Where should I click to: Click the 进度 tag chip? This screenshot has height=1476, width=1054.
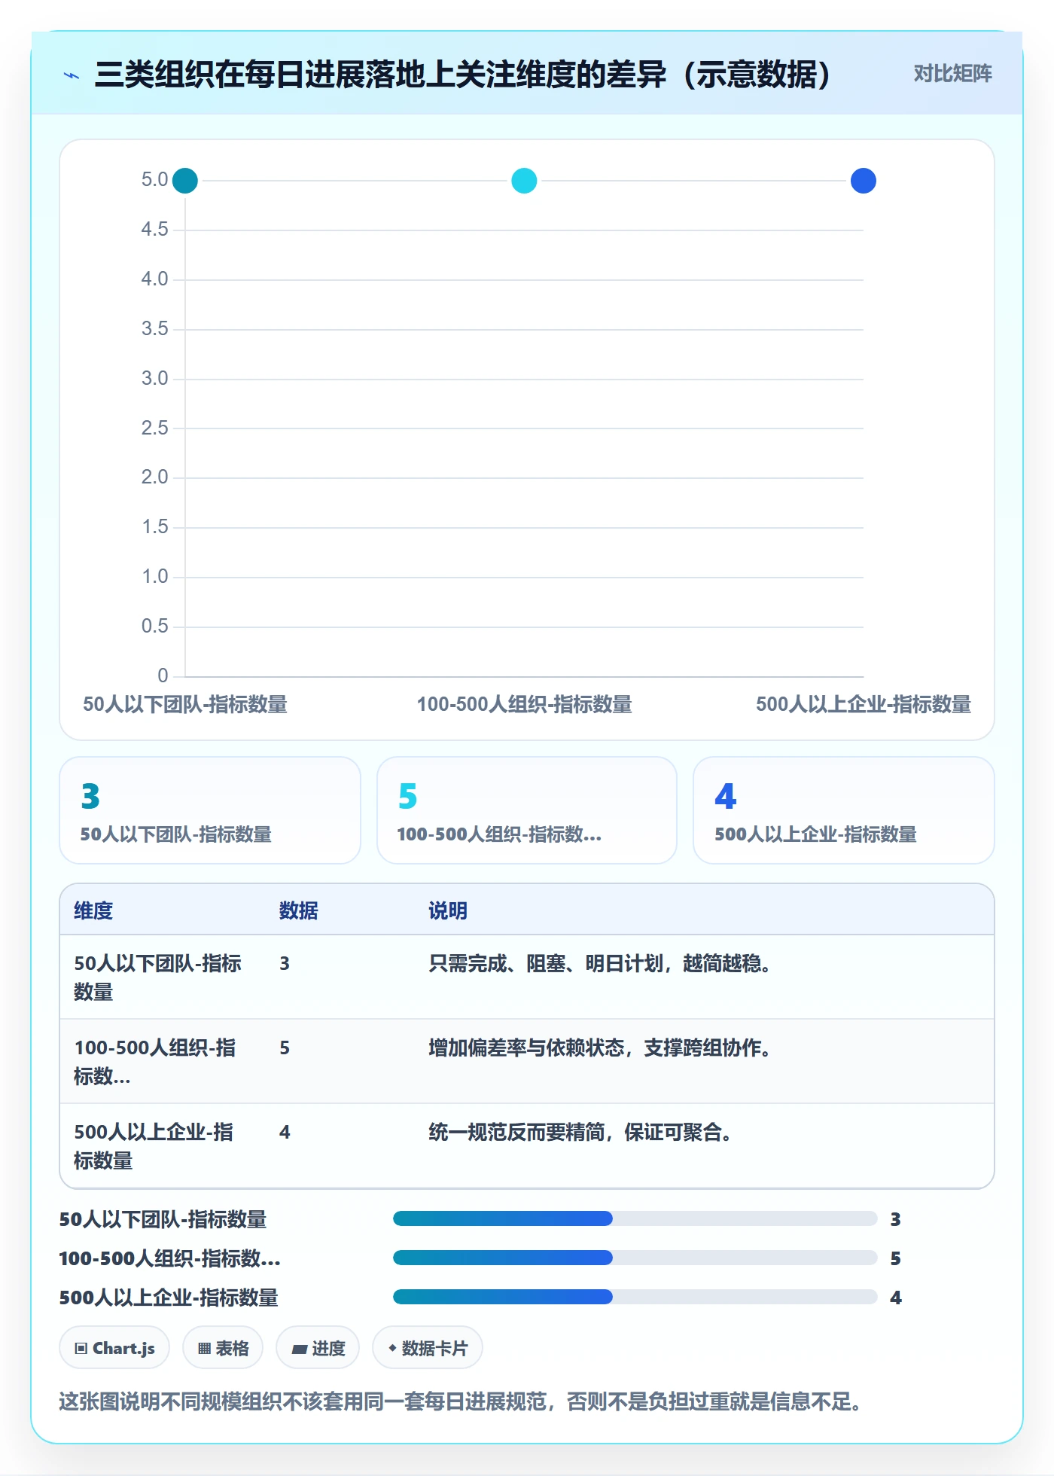coord(318,1348)
